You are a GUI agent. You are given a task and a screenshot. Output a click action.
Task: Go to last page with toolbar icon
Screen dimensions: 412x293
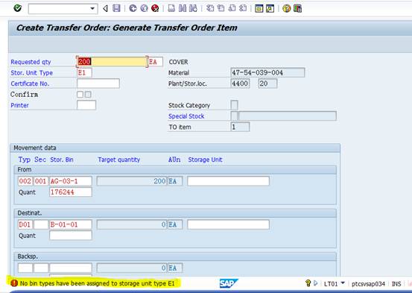pos(243,8)
